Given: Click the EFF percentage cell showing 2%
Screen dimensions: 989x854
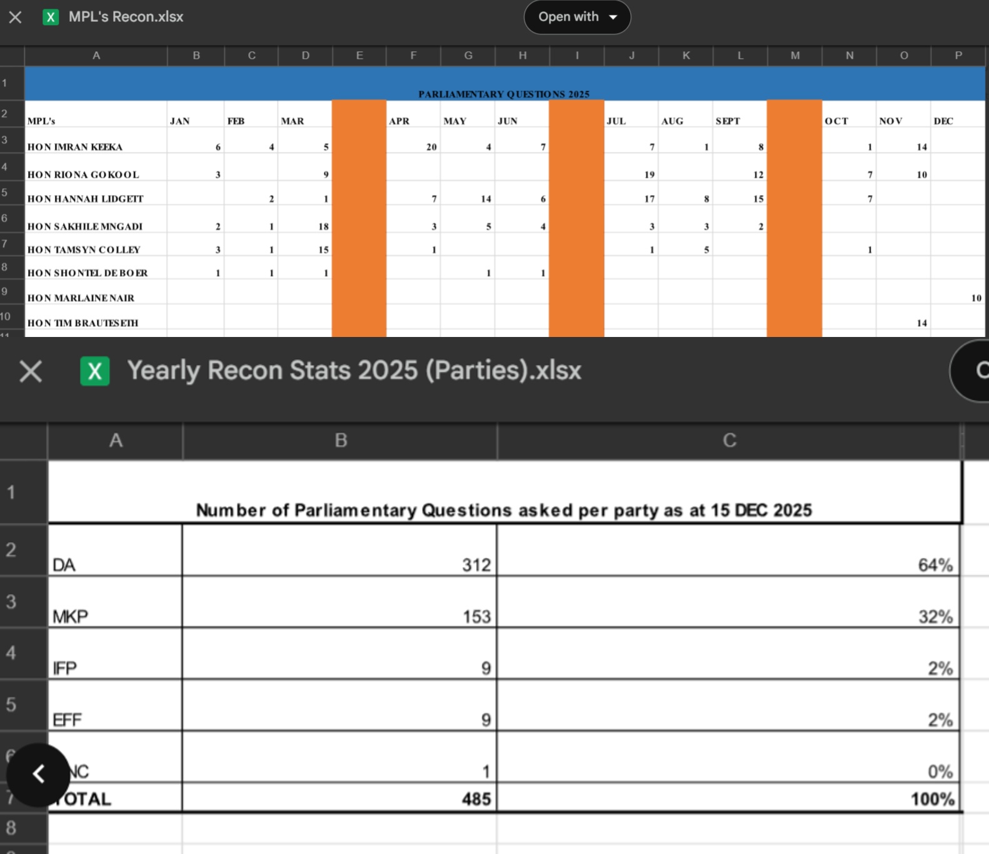Looking at the screenshot, I should 728,706.
